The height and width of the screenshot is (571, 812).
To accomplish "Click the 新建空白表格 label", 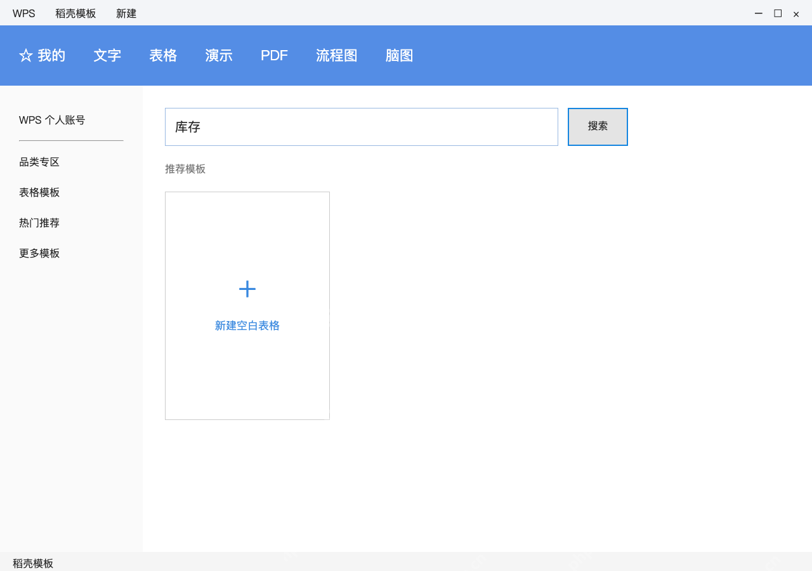I will click(247, 325).
